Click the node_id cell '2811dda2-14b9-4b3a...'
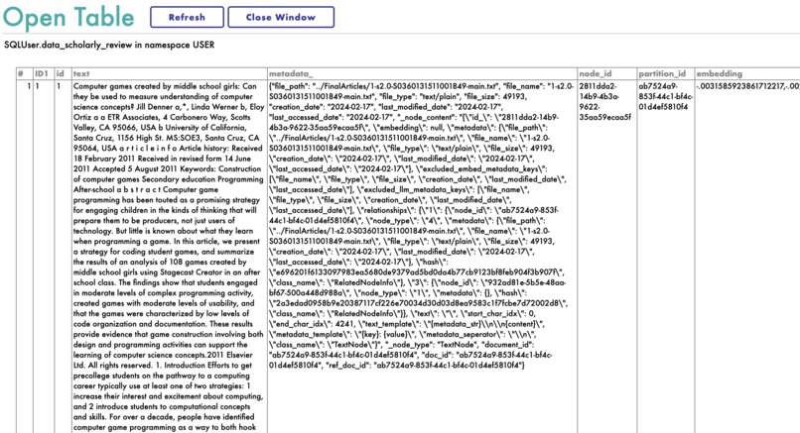Image resolution: width=800 pixels, height=433 pixels. [606, 257]
